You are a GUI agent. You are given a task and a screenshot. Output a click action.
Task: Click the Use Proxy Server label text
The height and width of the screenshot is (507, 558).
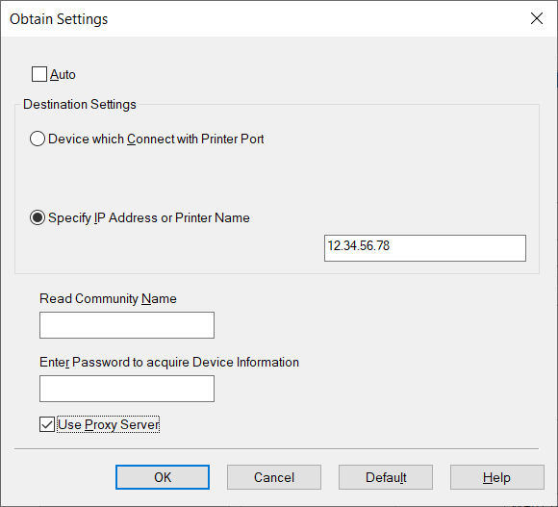(x=109, y=424)
